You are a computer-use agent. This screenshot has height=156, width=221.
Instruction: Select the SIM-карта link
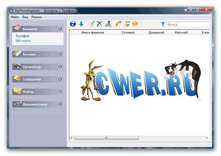[23, 41]
